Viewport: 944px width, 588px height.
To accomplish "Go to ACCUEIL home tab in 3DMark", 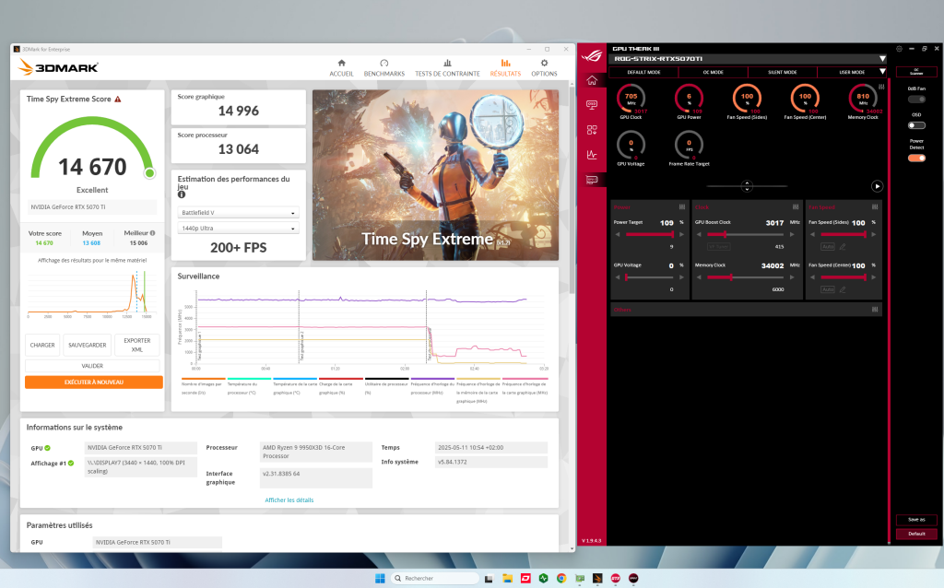I will pyautogui.click(x=341, y=68).
